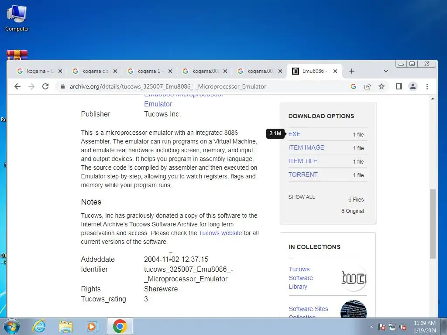Open Chrome three-dot menu
Viewport: 447px width, 335px height.
click(x=427, y=86)
